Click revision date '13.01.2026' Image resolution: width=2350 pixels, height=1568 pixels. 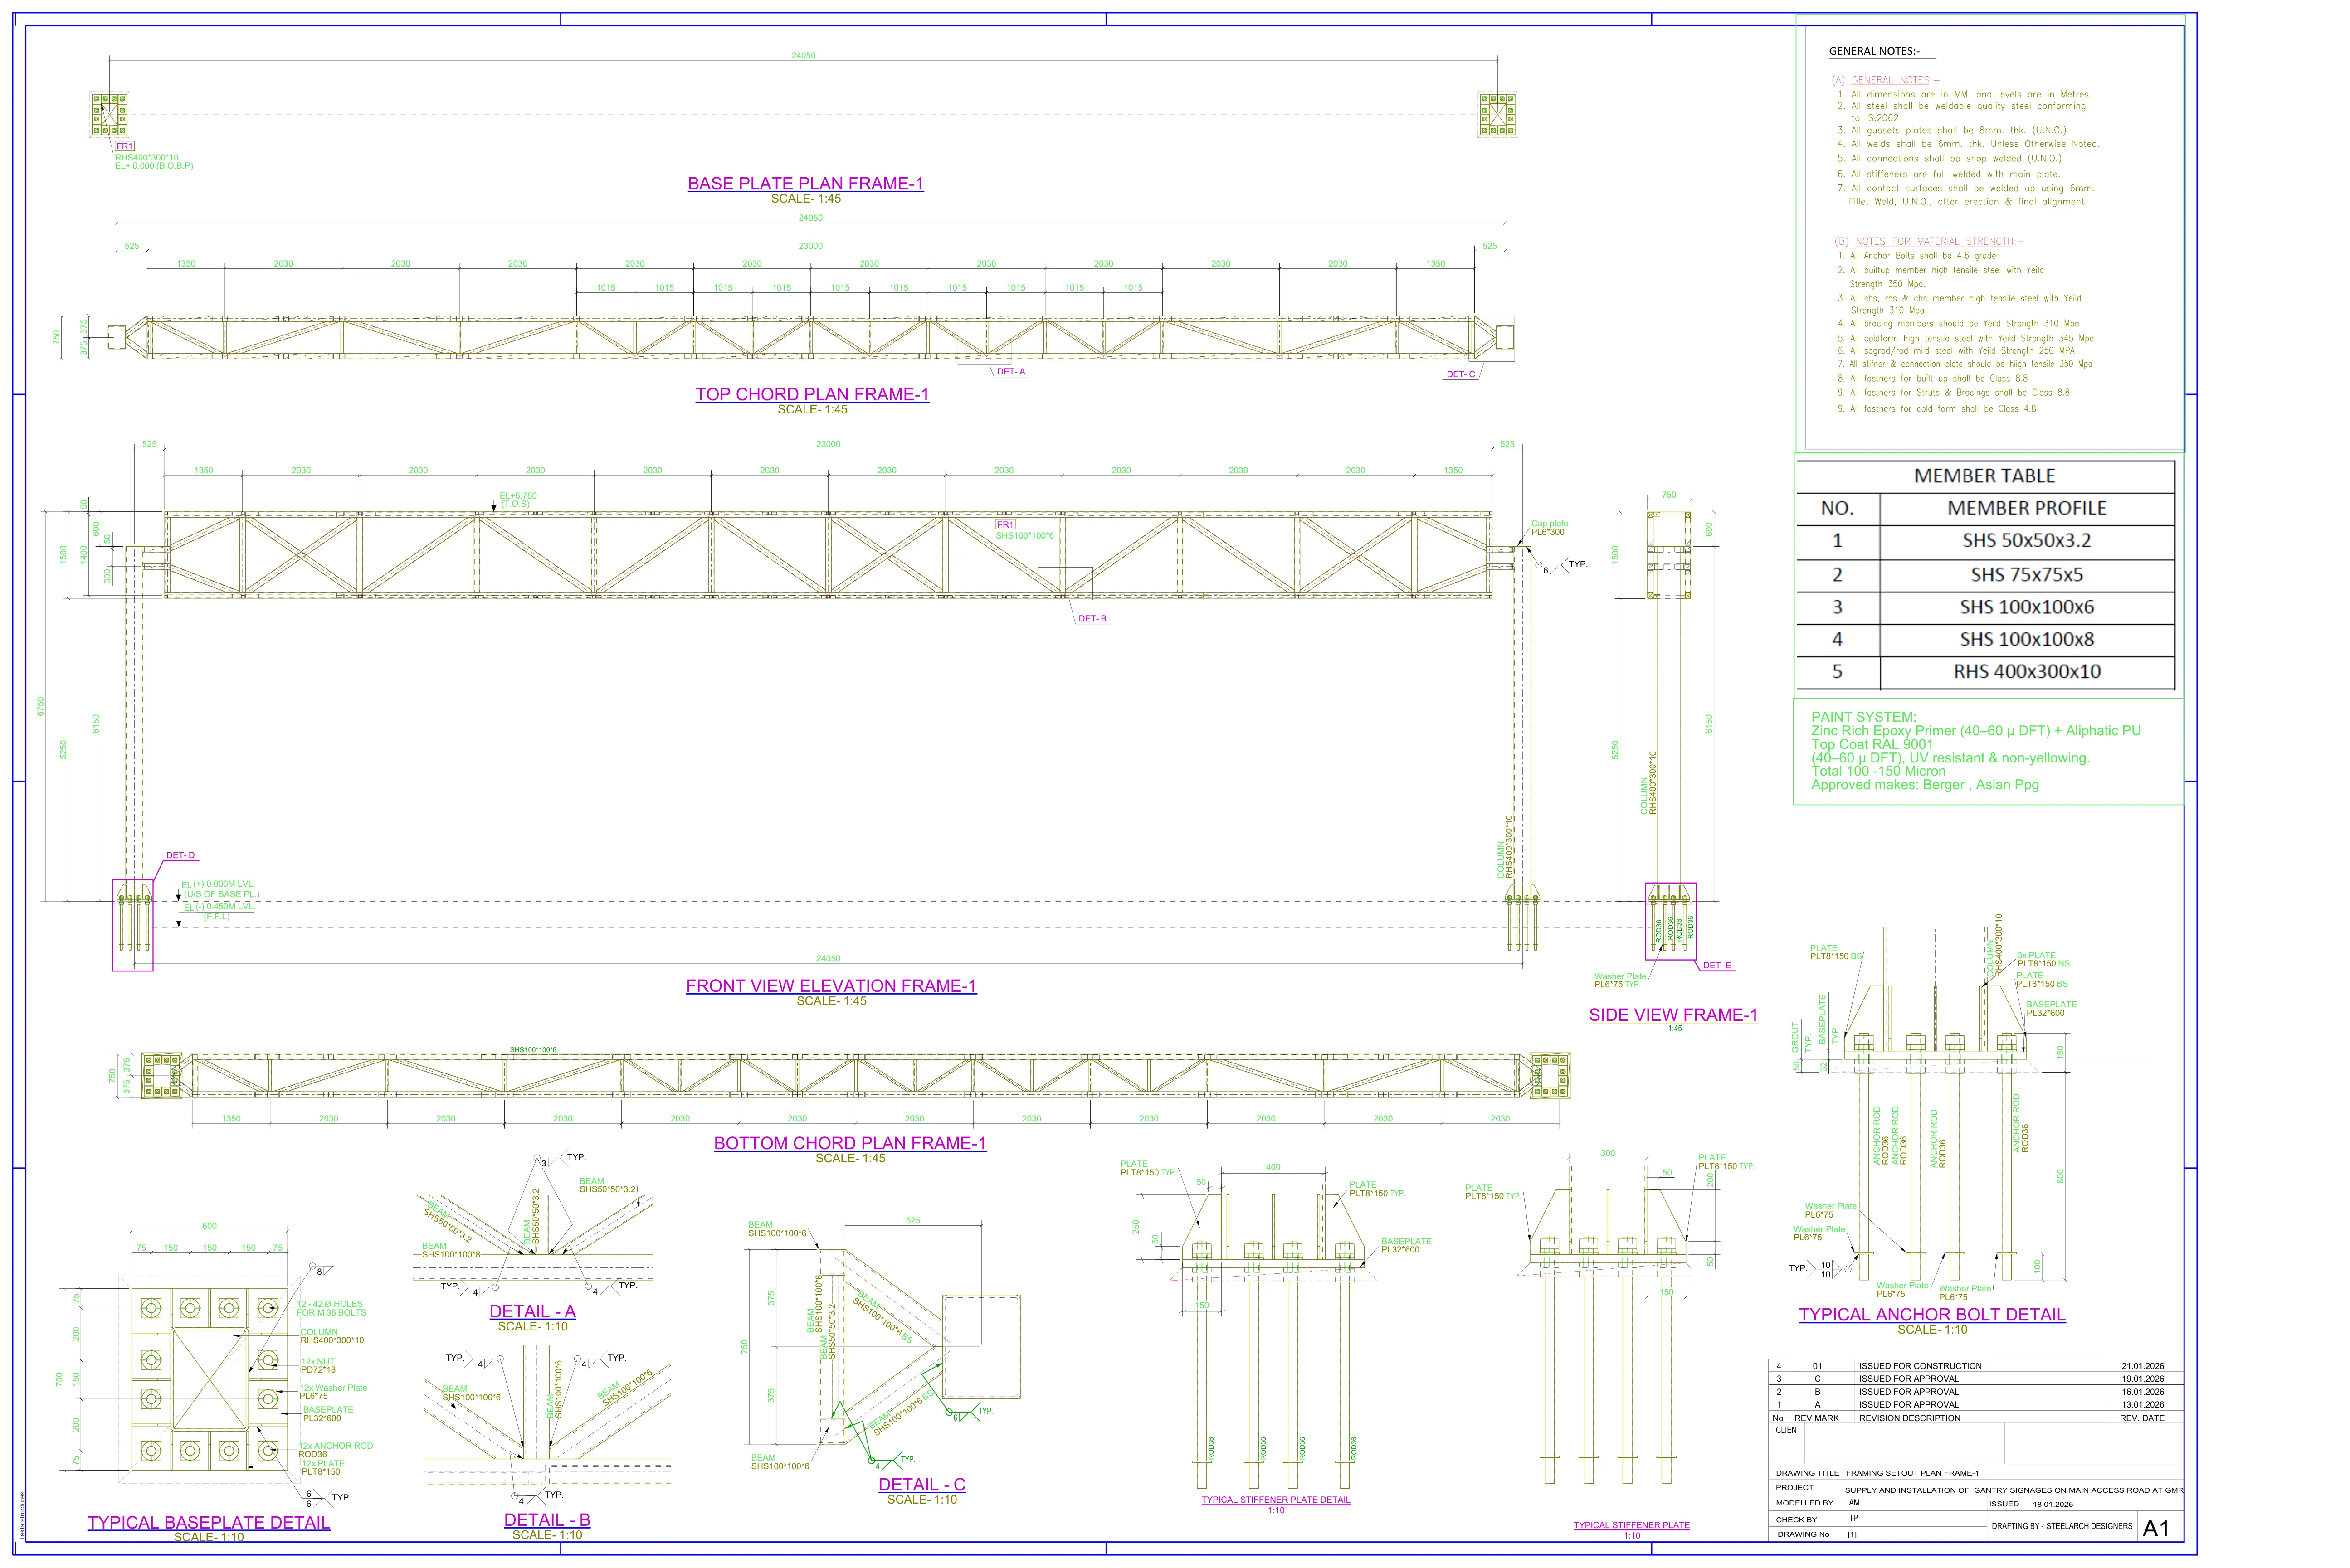pyautogui.click(x=2142, y=1405)
